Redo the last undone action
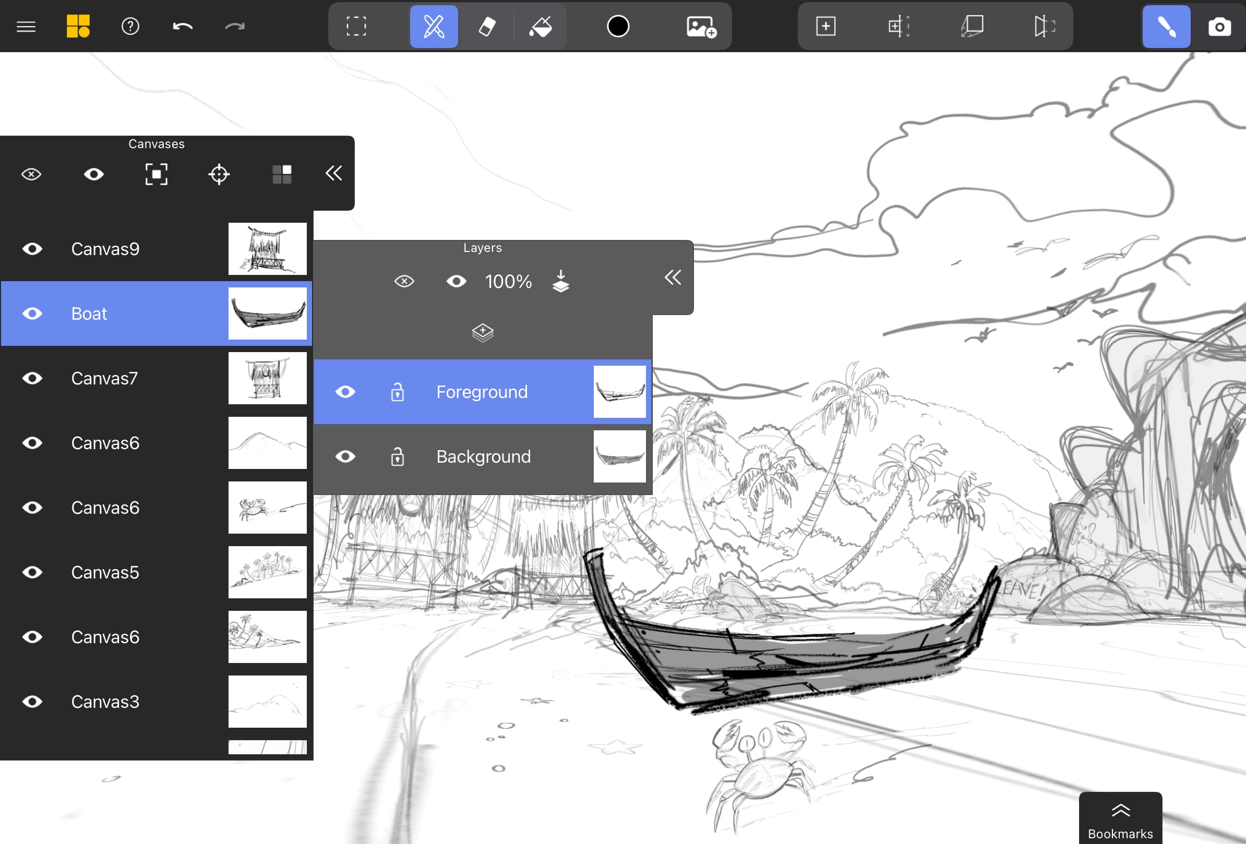The height and width of the screenshot is (844, 1246). 234,26
